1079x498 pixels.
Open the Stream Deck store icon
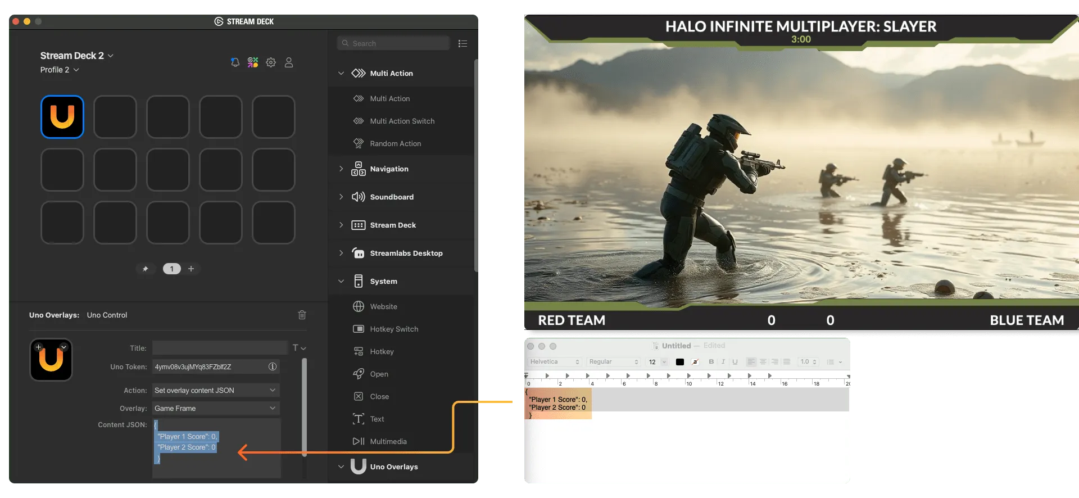[253, 62]
